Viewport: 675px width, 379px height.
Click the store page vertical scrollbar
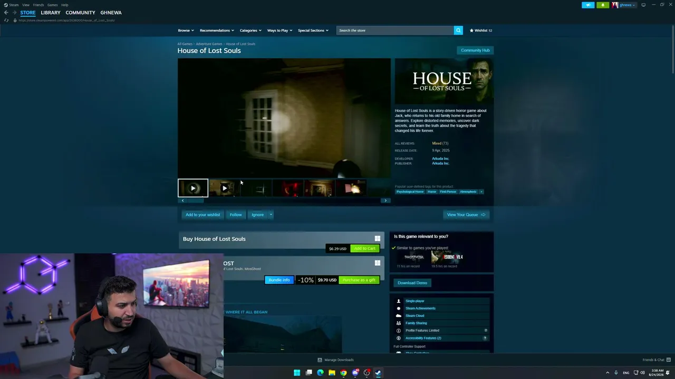tap(672, 48)
